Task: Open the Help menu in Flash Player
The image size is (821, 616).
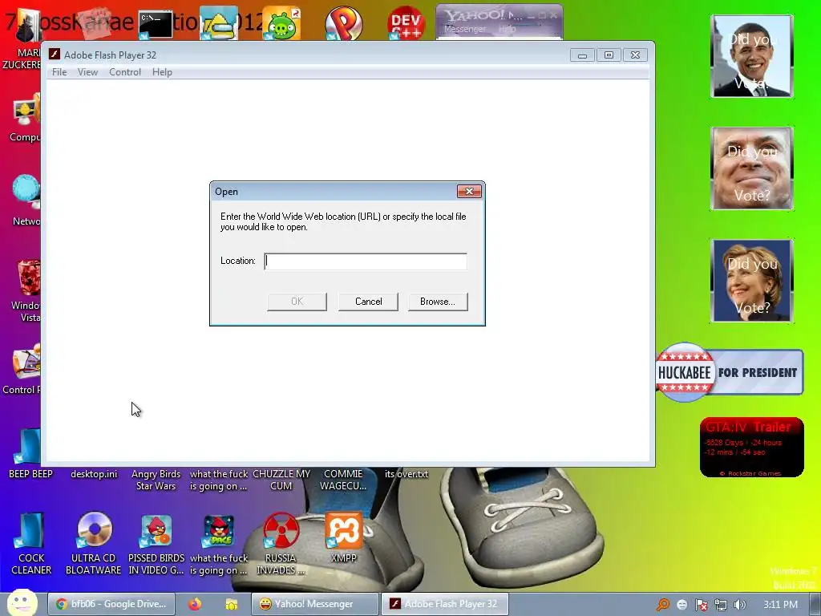Action: (162, 71)
